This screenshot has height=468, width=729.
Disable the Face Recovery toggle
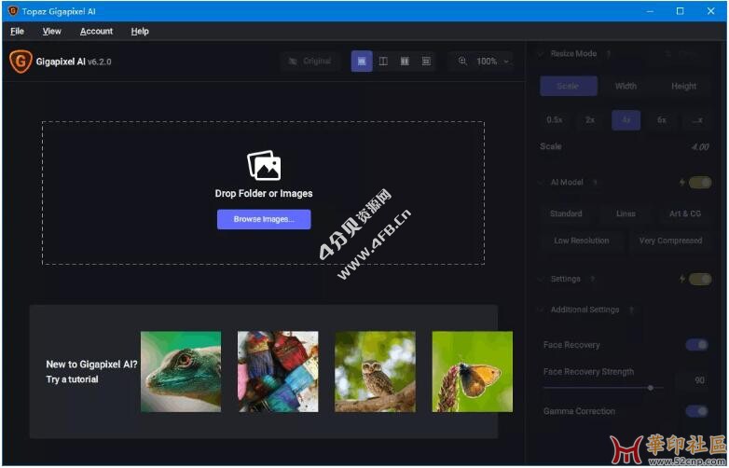coord(696,345)
